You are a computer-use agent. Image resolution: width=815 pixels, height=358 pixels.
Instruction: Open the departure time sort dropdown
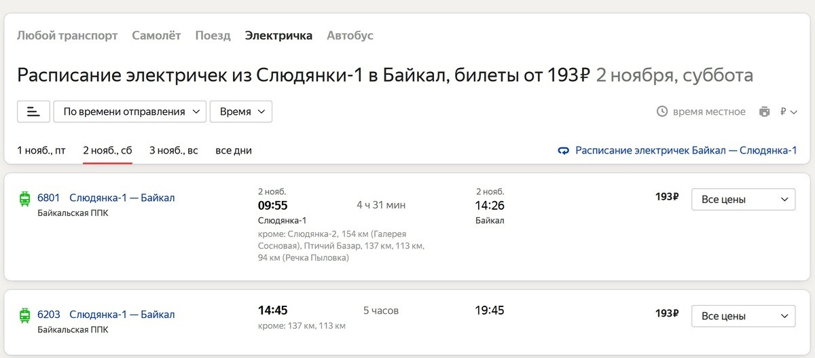[130, 111]
